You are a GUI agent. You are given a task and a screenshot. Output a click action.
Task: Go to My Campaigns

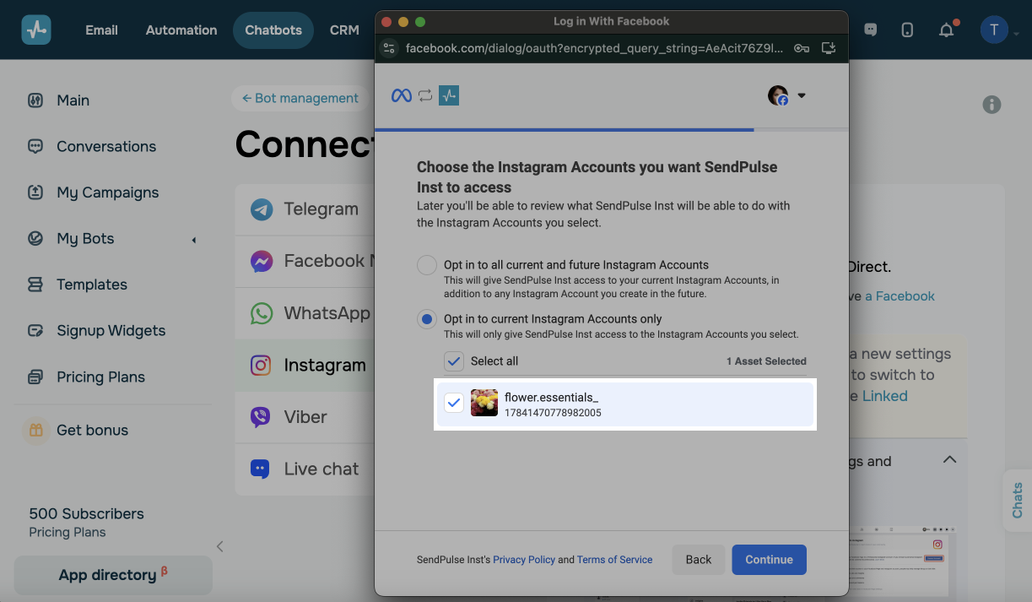tap(107, 193)
